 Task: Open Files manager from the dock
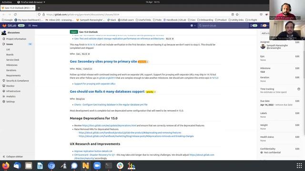click(29, 166)
